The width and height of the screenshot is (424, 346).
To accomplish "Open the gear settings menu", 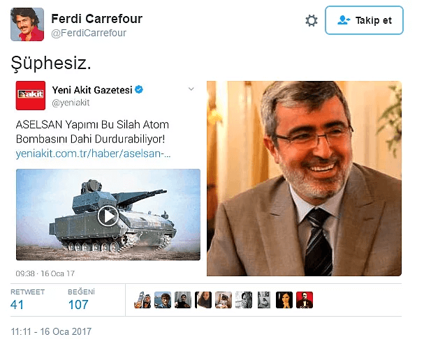I will (312, 21).
